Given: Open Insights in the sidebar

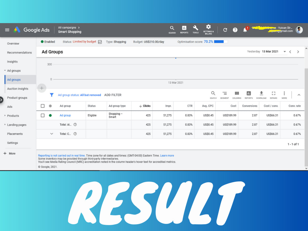Looking at the screenshot, I should pos(12,62).
